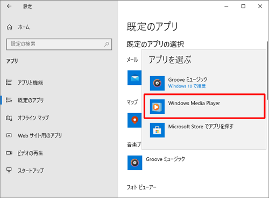The image size is (269, 198).
Task: Open the ホーム home icon
Action: coord(10,27)
